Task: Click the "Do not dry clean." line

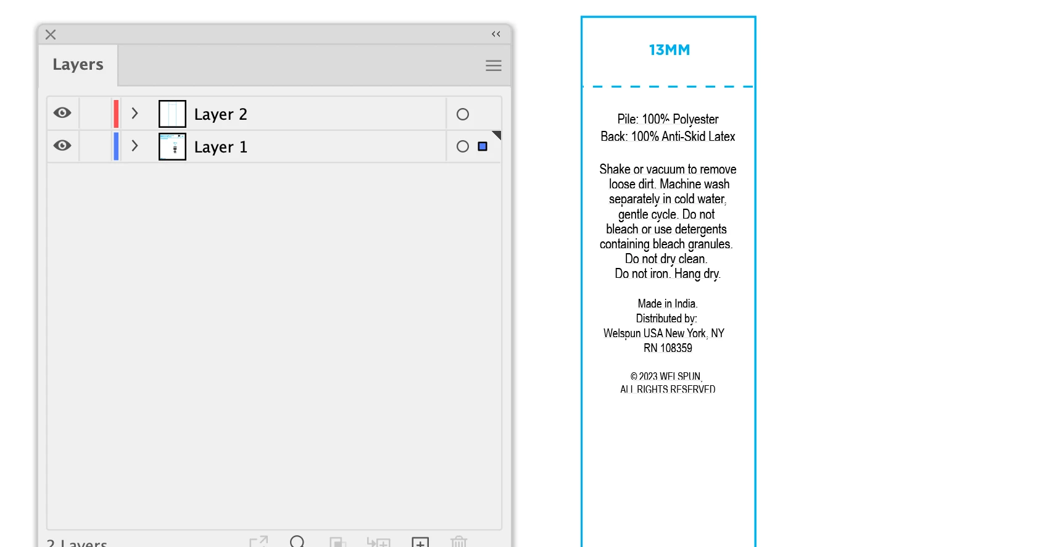Action: click(666, 259)
